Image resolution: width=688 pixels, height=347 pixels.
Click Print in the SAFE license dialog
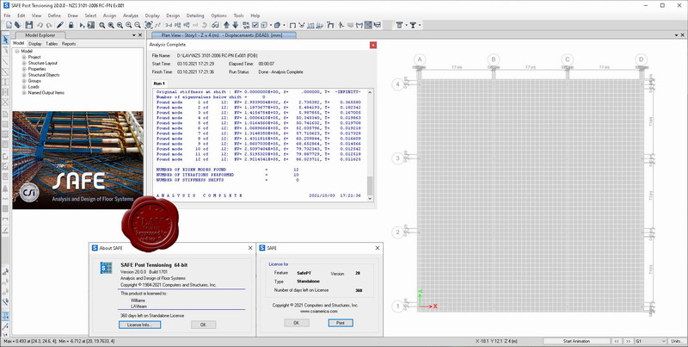click(x=341, y=323)
